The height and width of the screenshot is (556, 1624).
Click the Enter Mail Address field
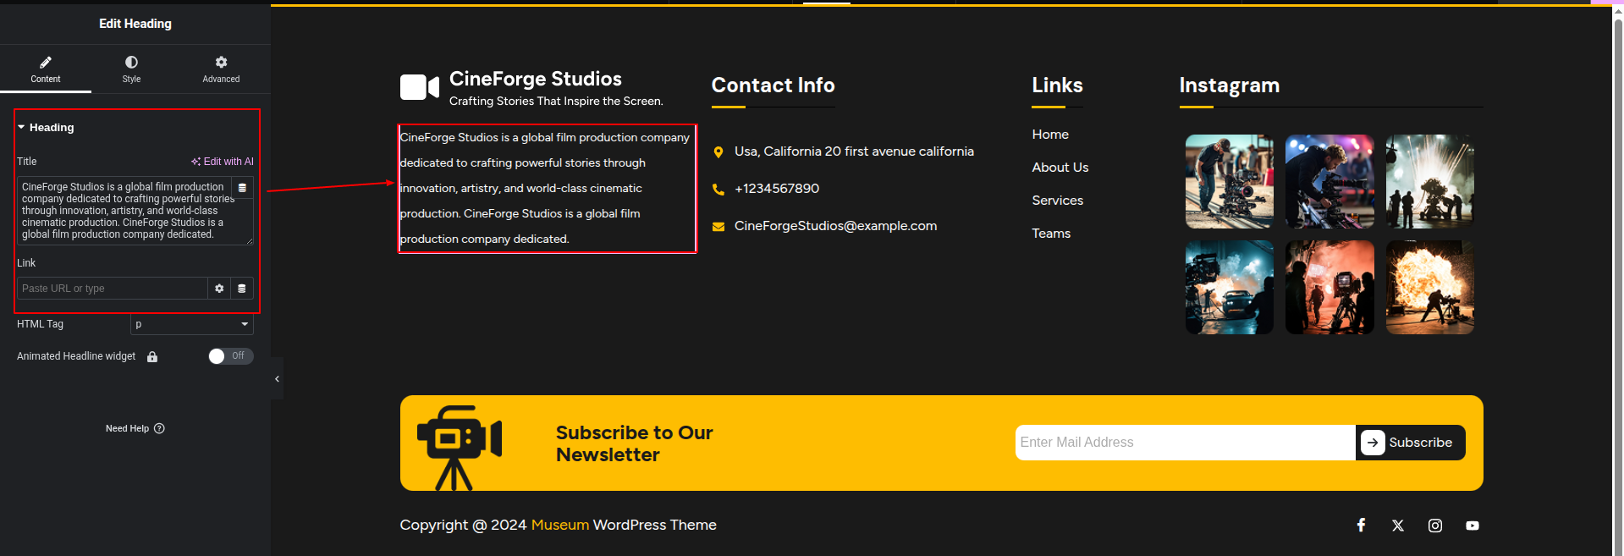[x=1184, y=443]
